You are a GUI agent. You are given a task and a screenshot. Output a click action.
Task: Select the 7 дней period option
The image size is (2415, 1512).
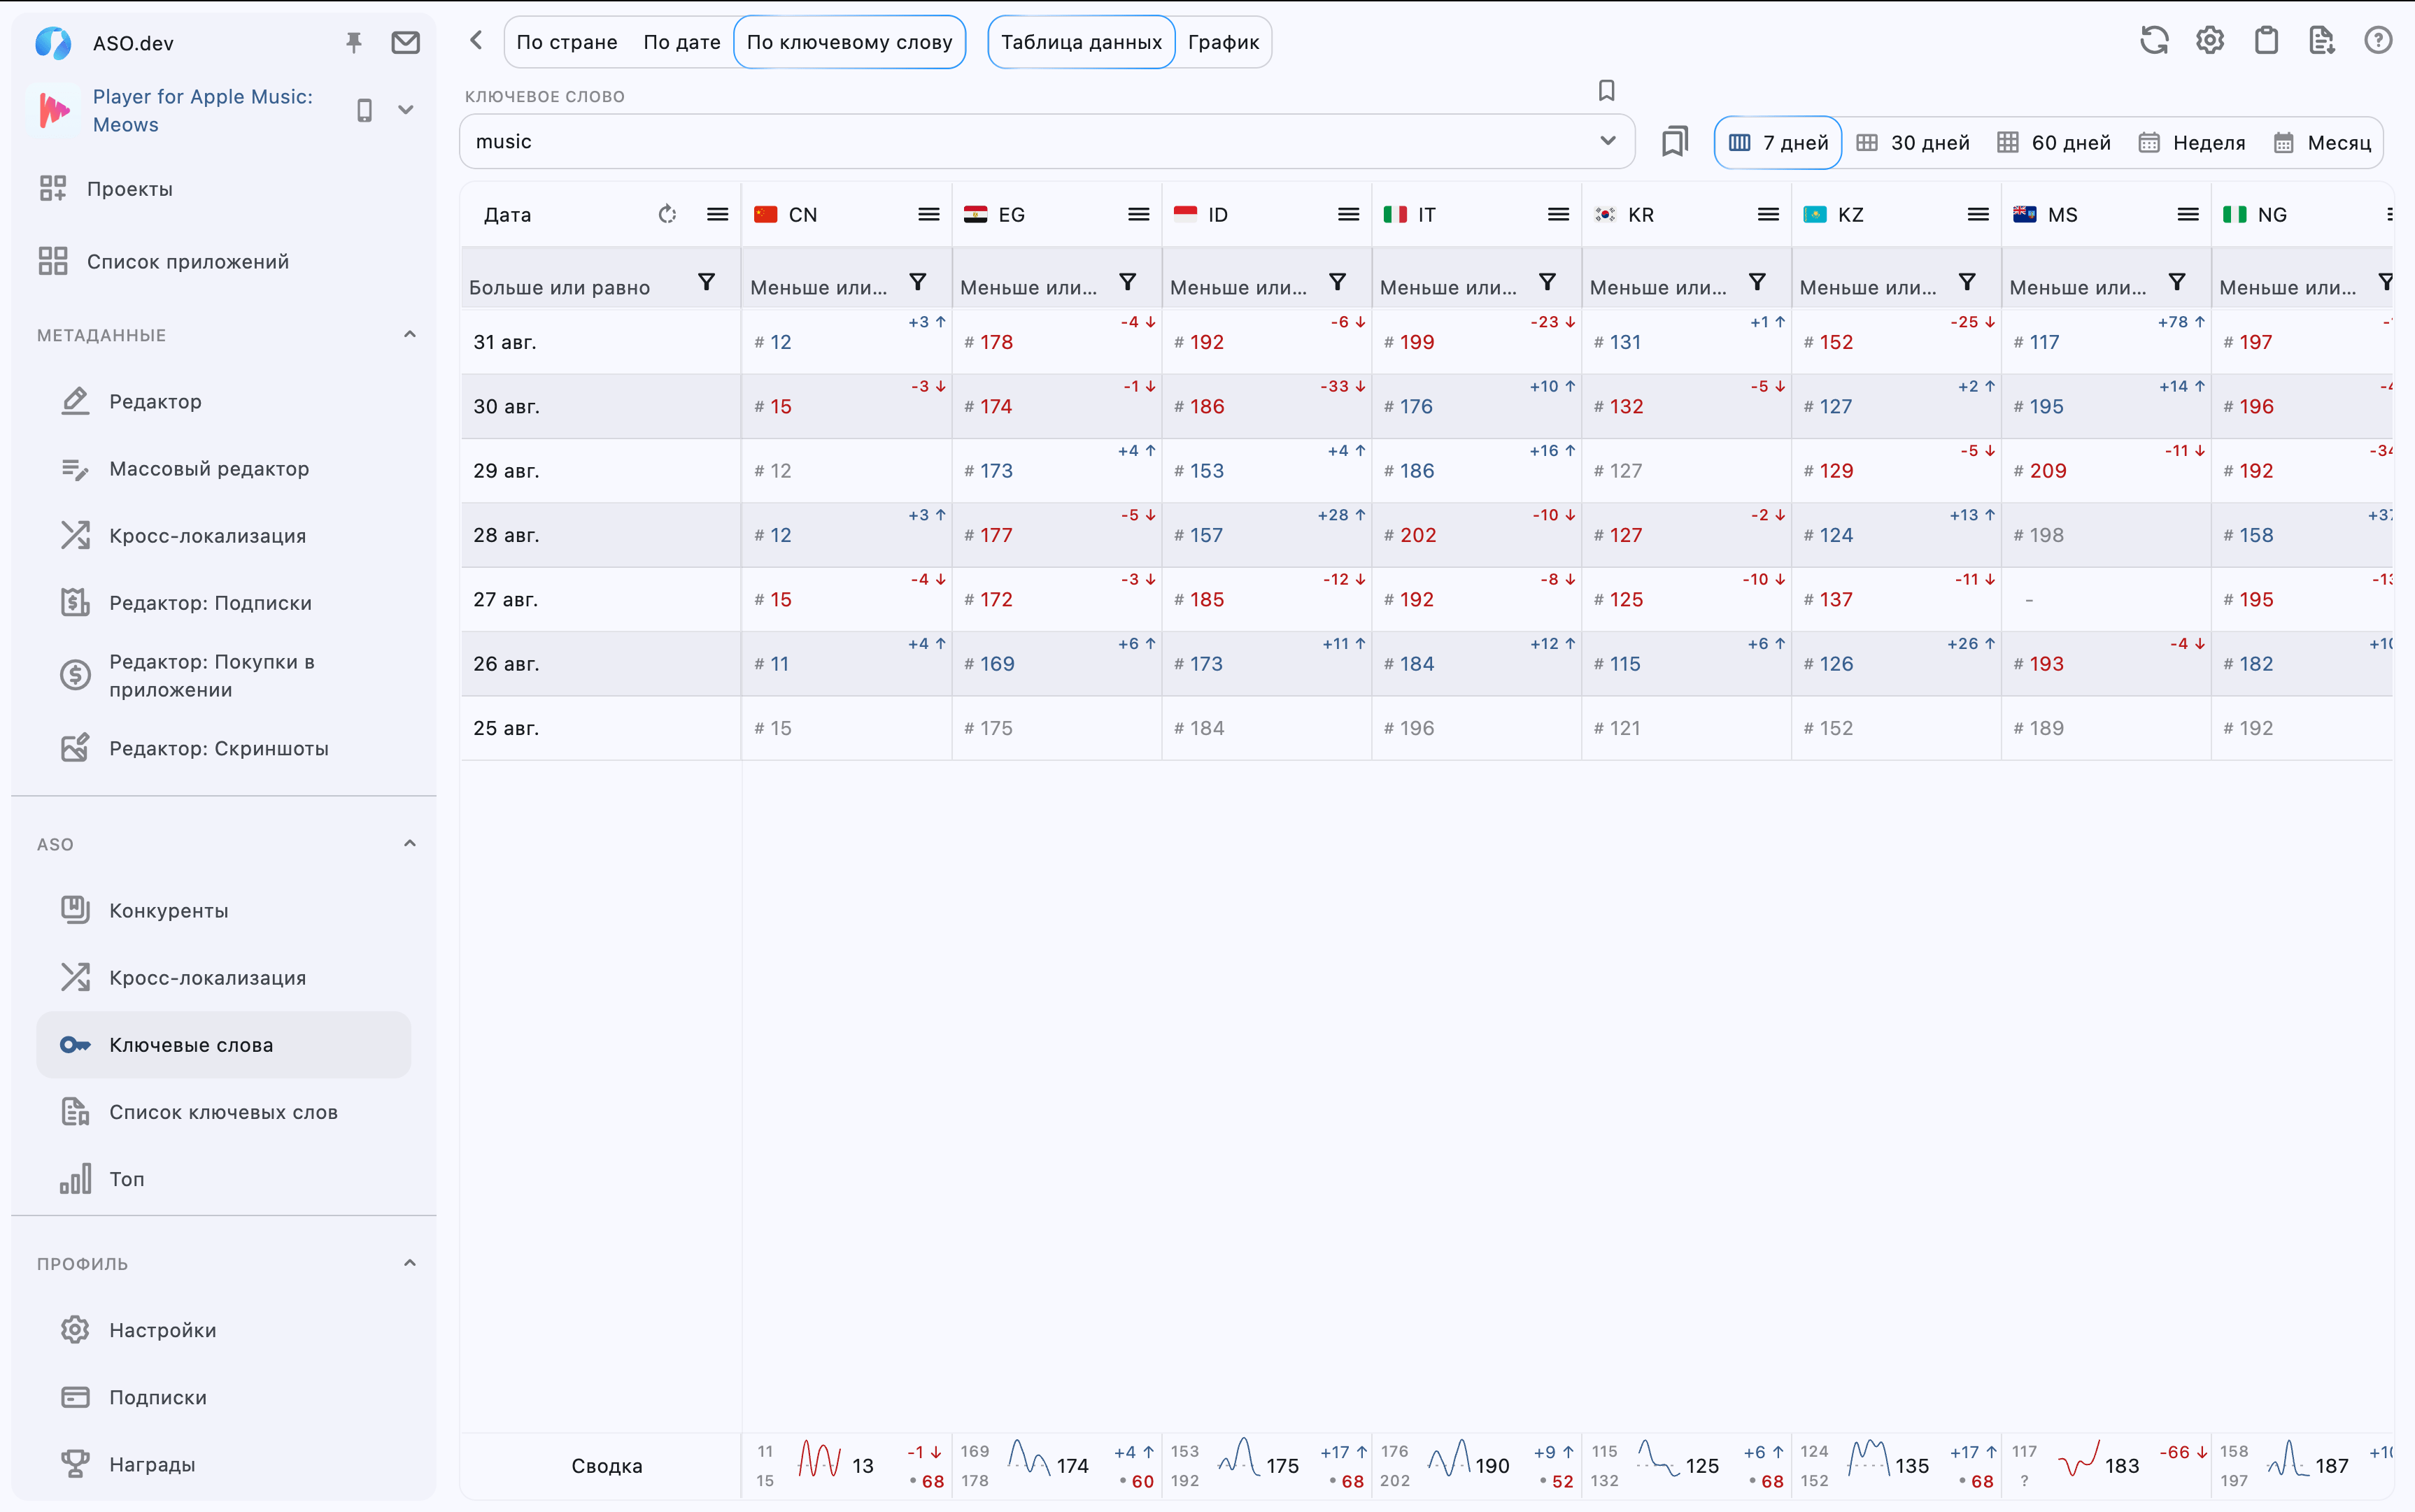(x=1779, y=142)
